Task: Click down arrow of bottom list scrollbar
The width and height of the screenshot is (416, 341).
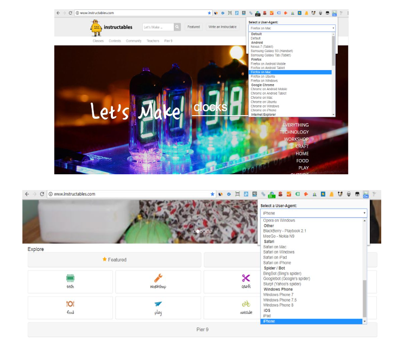Action: pyautogui.click(x=364, y=321)
